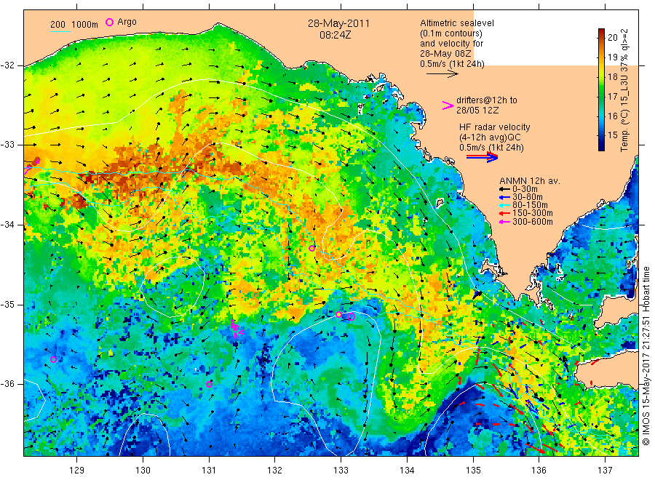Click the '80-150m' depth label
Image resolution: width=655 pixels, height=480 pixels.
coord(530,205)
